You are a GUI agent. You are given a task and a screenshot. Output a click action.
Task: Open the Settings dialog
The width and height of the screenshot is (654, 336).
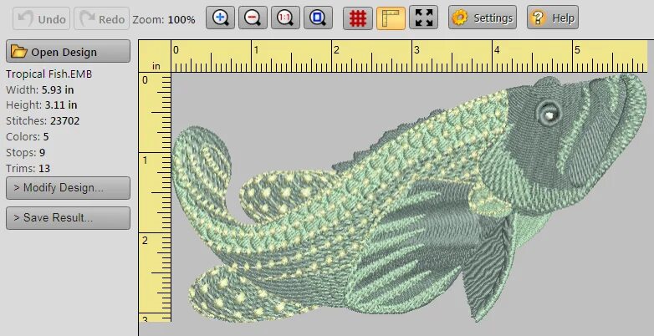[483, 18]
